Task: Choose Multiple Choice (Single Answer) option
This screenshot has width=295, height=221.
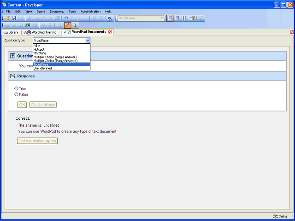Action: pyautogui.click(x=61, y=57)
